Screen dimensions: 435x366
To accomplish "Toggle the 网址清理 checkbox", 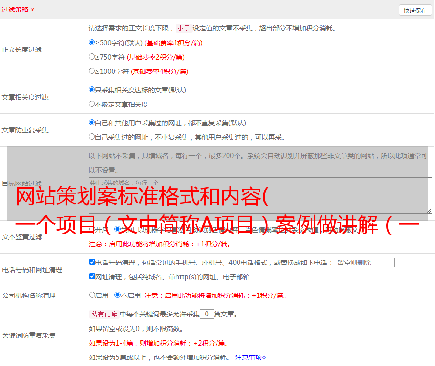I will point(92,276).
